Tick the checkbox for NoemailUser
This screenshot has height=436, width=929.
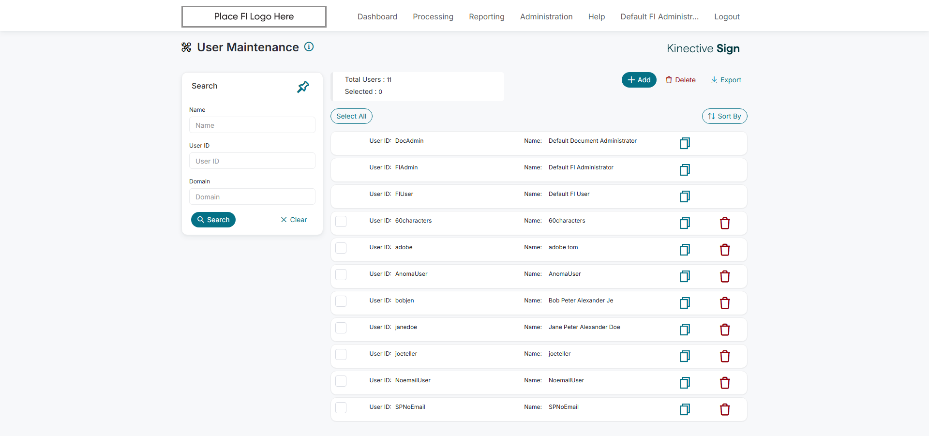[341, 381]
